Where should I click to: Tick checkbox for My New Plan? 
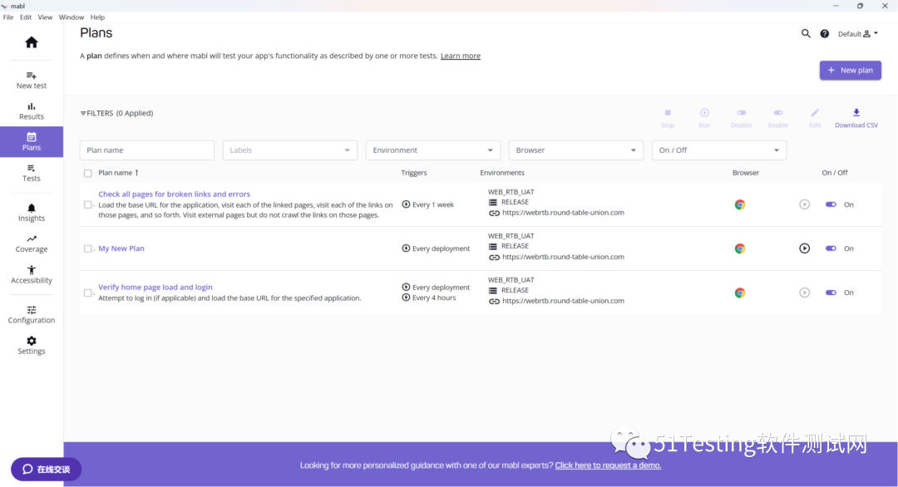pyautogui.click(x=87, y=248)
